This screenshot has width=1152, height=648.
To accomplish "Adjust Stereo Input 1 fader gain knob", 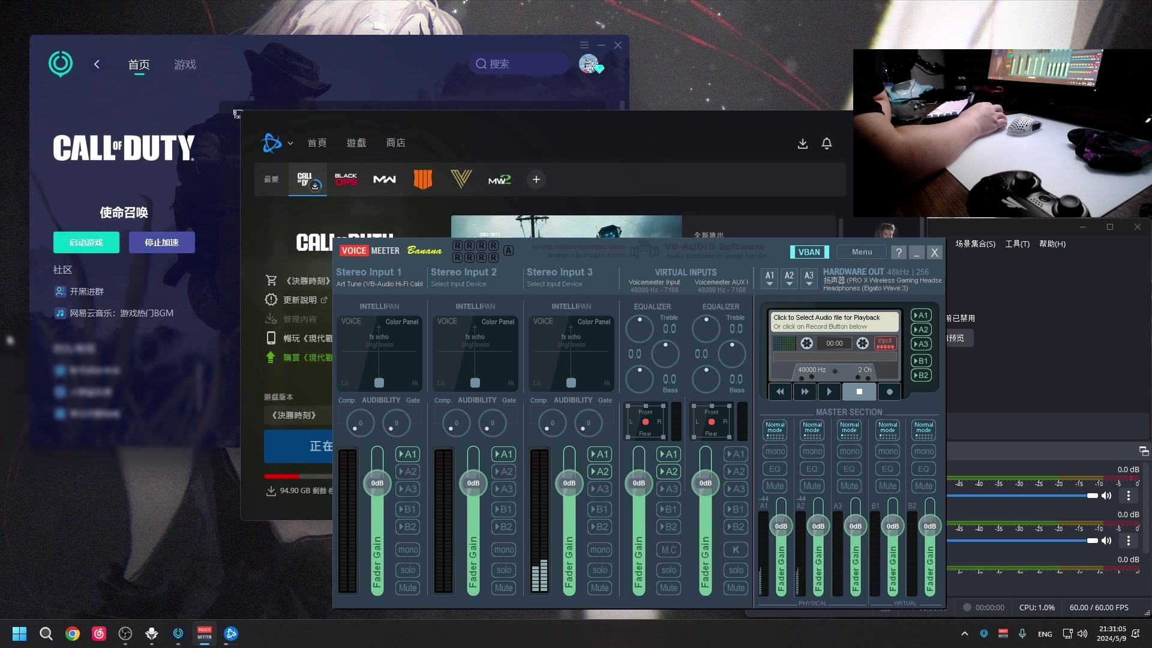I will pyautogui.click(x=377, y=483).
